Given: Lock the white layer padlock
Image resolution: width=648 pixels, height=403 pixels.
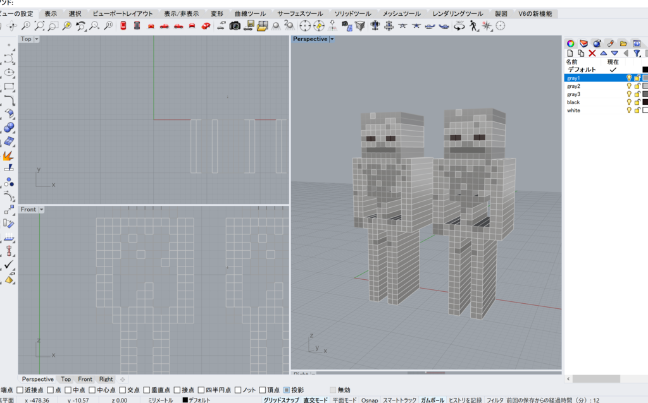Looking at the screenshot, I should click(637, 110).
